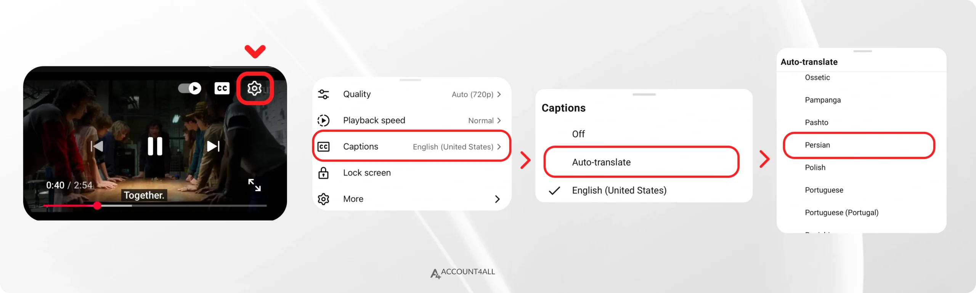Click the Playback speed icon
The image size is (976, 293).
pos(323,120)
